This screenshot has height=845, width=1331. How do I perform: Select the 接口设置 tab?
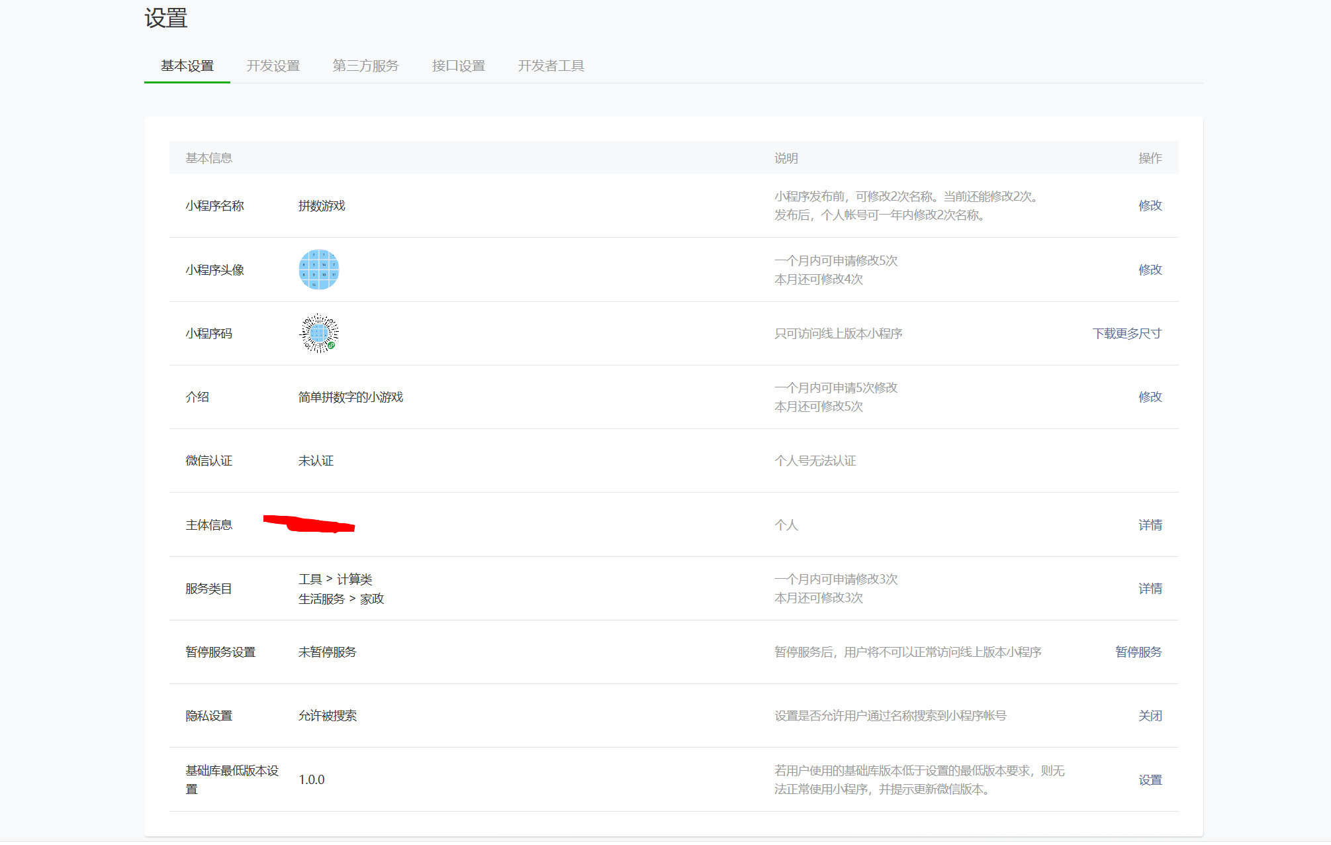(458, 66)
